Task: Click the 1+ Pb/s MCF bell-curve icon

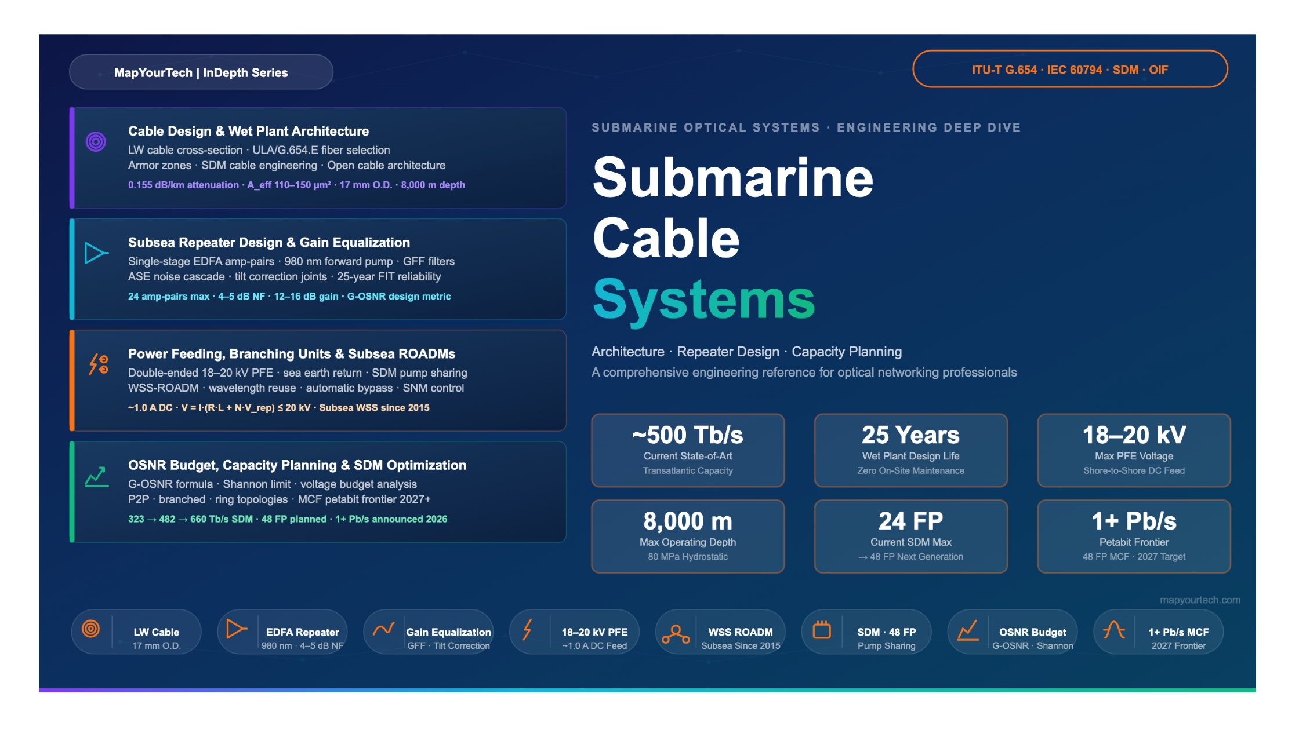Action: point(1113,630)
